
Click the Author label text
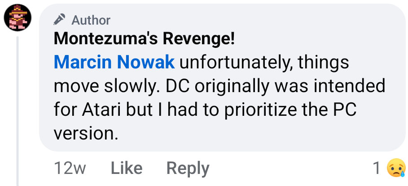point(91,20)
